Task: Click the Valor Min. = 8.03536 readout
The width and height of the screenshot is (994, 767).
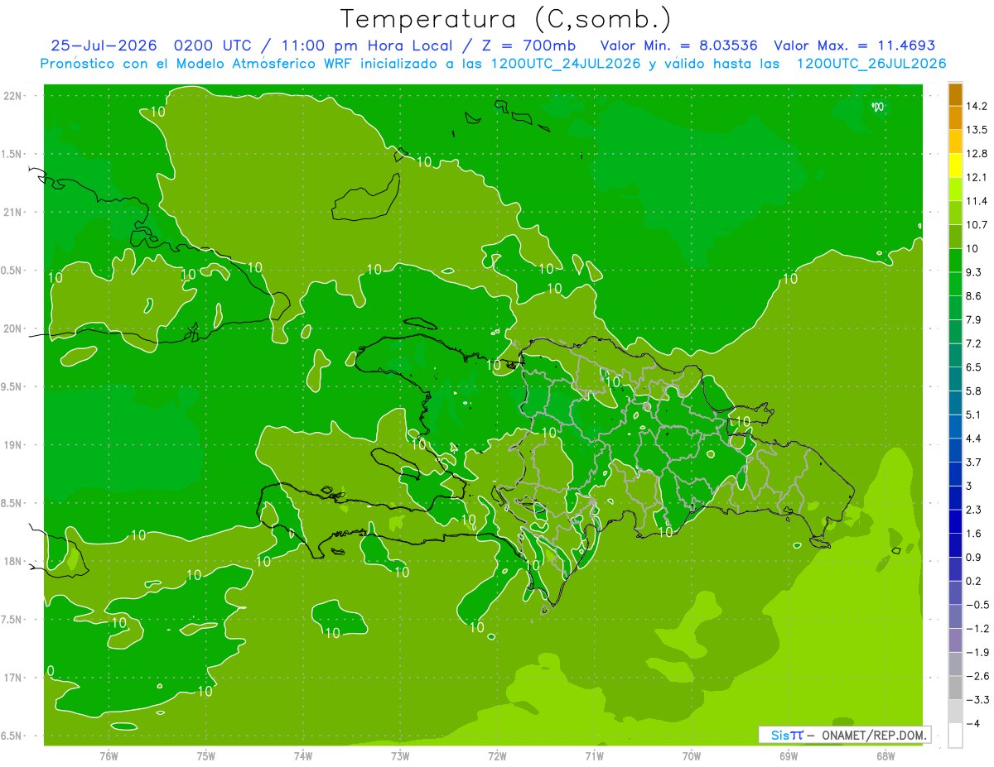Action: click(x=678, y=46)
